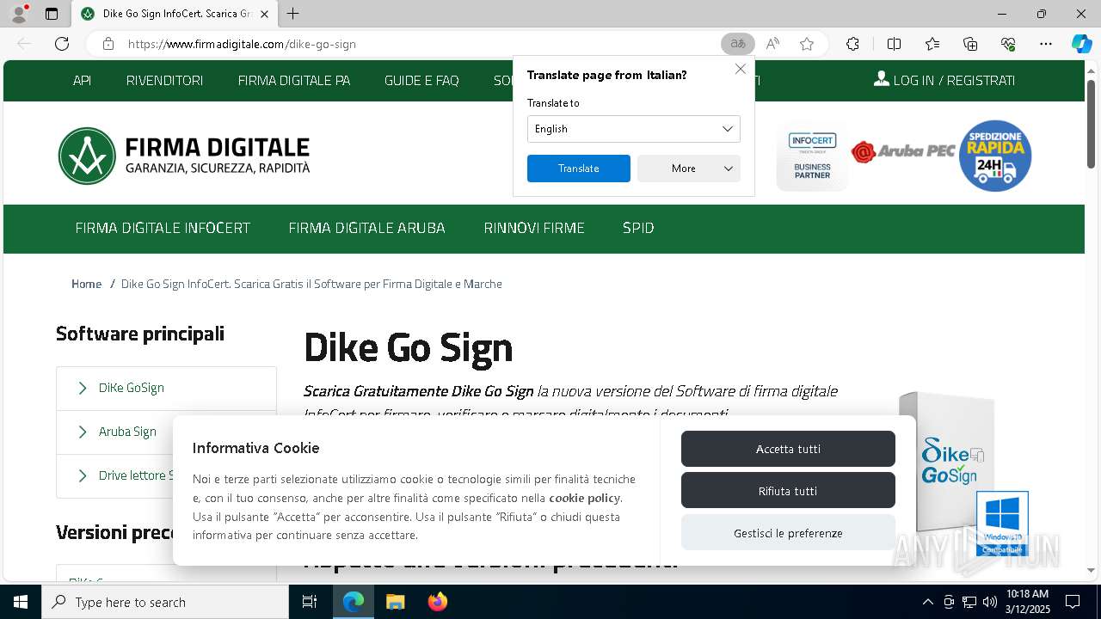Open the cookie policy link
The width and height of the screenshot is (1101, 619).
(x=584, y=498)
